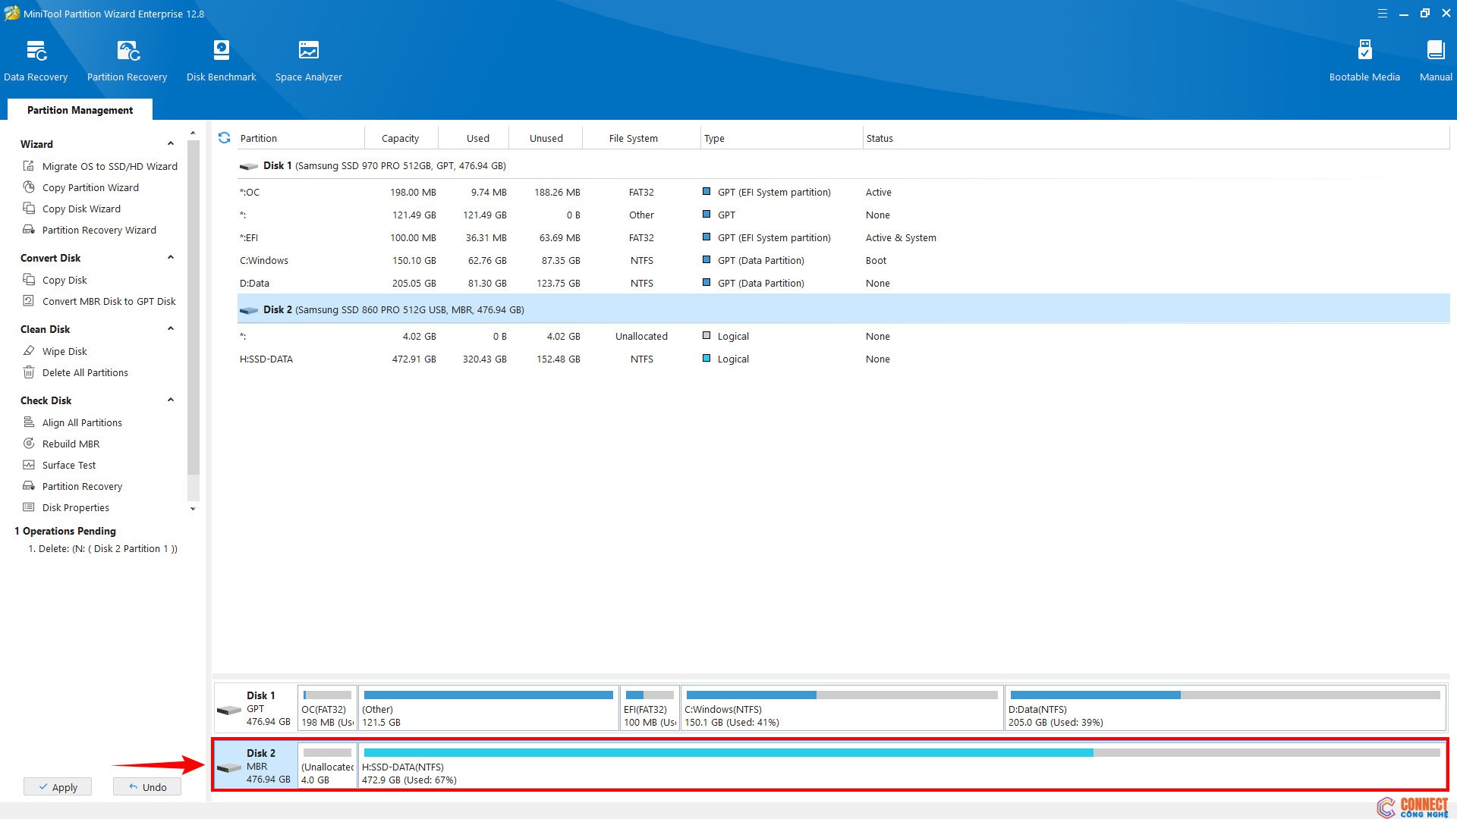1457x819 pixels.
Task: Select the Disk 1 Samsung SSD 970 PRO header row
Action: [x=843, y=165]
